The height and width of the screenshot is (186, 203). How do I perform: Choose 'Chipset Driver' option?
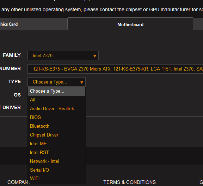point(56,135)
